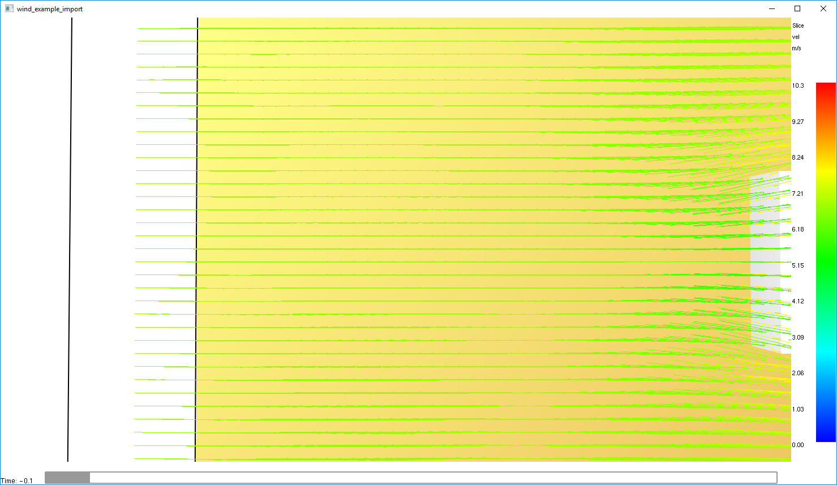
Task: Click the "6.18" colorbar tick label
Action: click(x=797, y=229)
